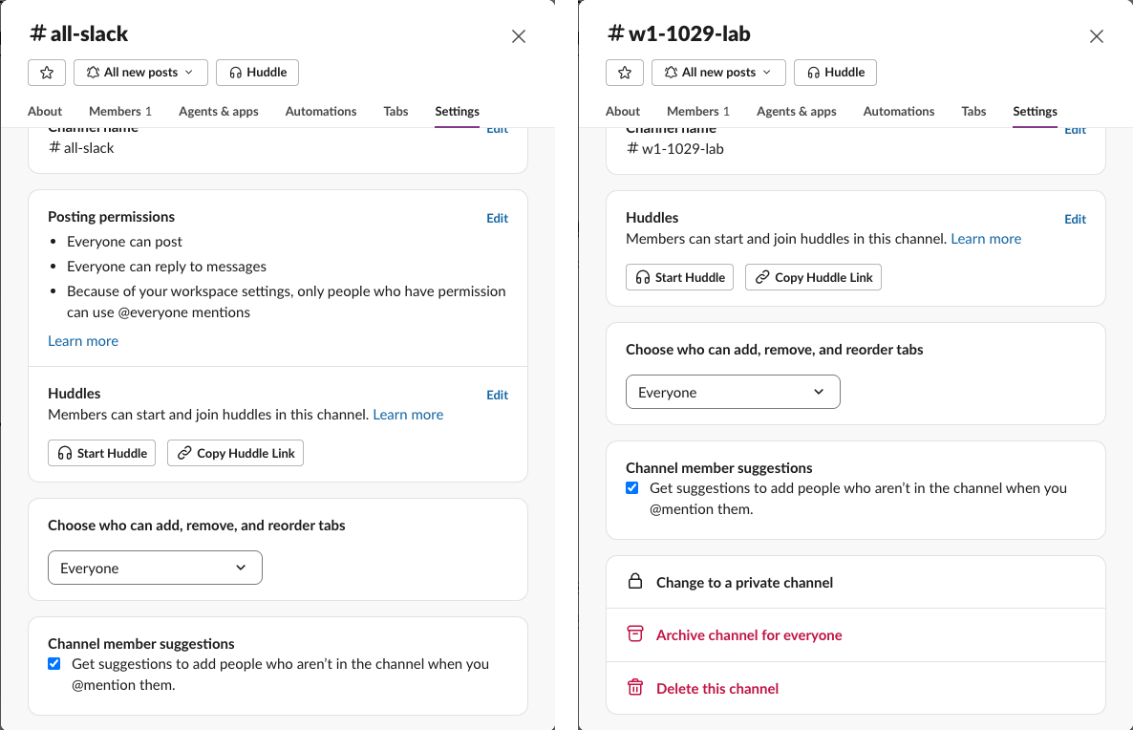Click the '# w1-1029-lab' channel name value
Image resolution: width=1133 pixels, height=730 pixels.
coord(674,149)
